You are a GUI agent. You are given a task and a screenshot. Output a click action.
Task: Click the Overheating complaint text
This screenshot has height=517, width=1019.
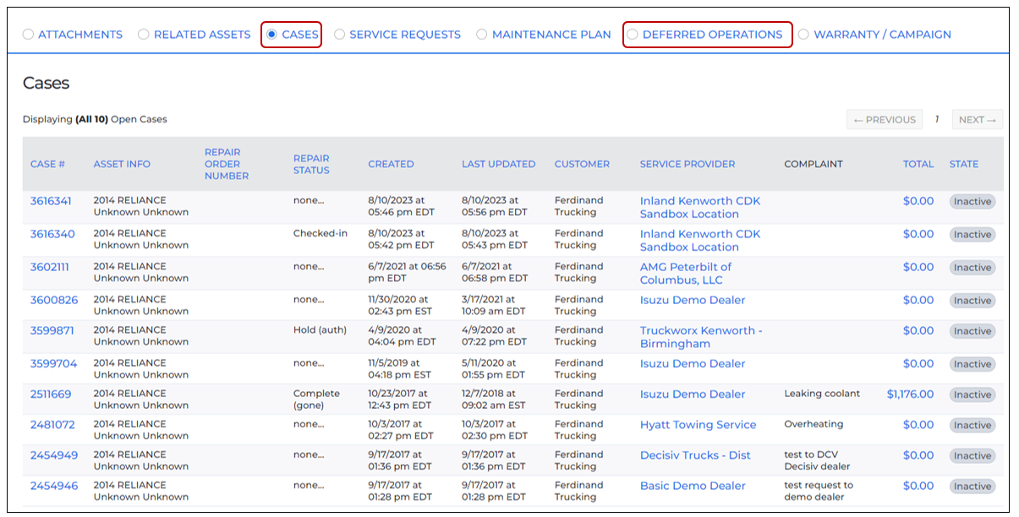(814, 424)
